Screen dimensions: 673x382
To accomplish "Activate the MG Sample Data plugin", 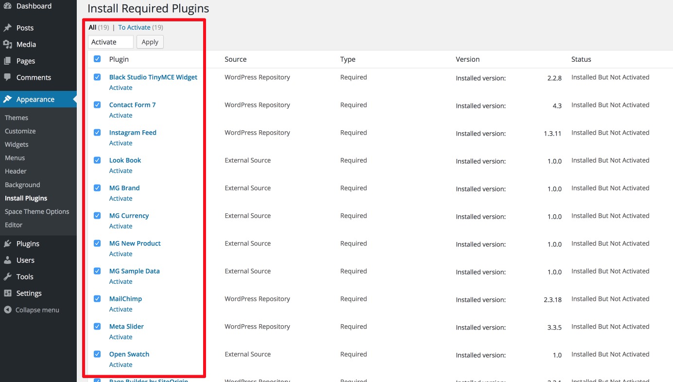I will click(121, 281).
